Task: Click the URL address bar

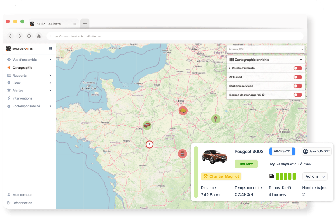Action: tap(175, 36)
